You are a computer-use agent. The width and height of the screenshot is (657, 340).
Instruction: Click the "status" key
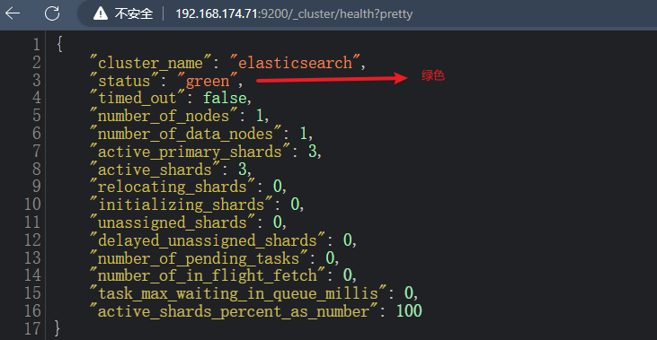pyautogui.click(x=124, y=81)
